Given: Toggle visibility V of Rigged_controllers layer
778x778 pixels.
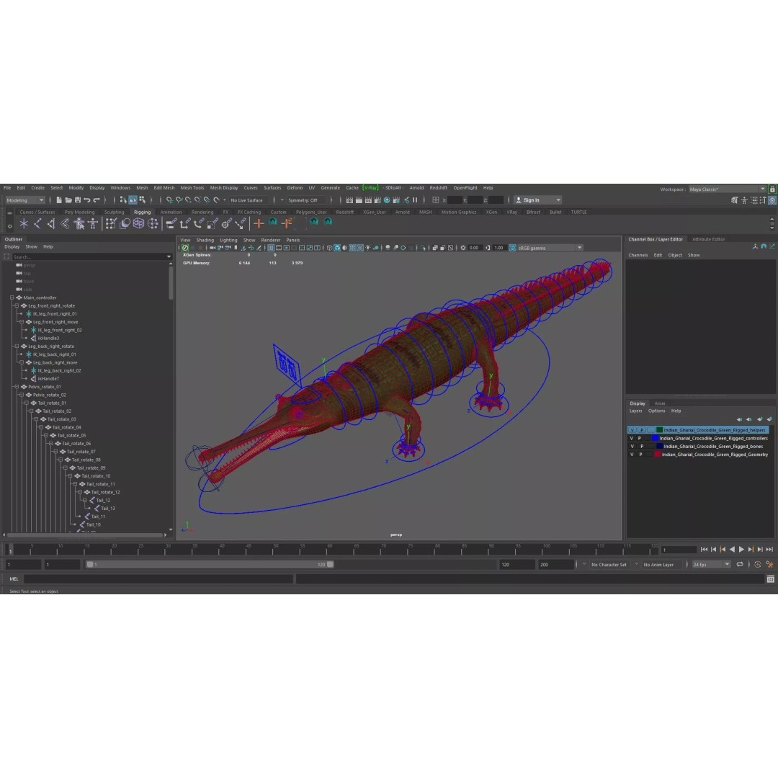Looking at the screenshot, I should click(x=632, y=438).
